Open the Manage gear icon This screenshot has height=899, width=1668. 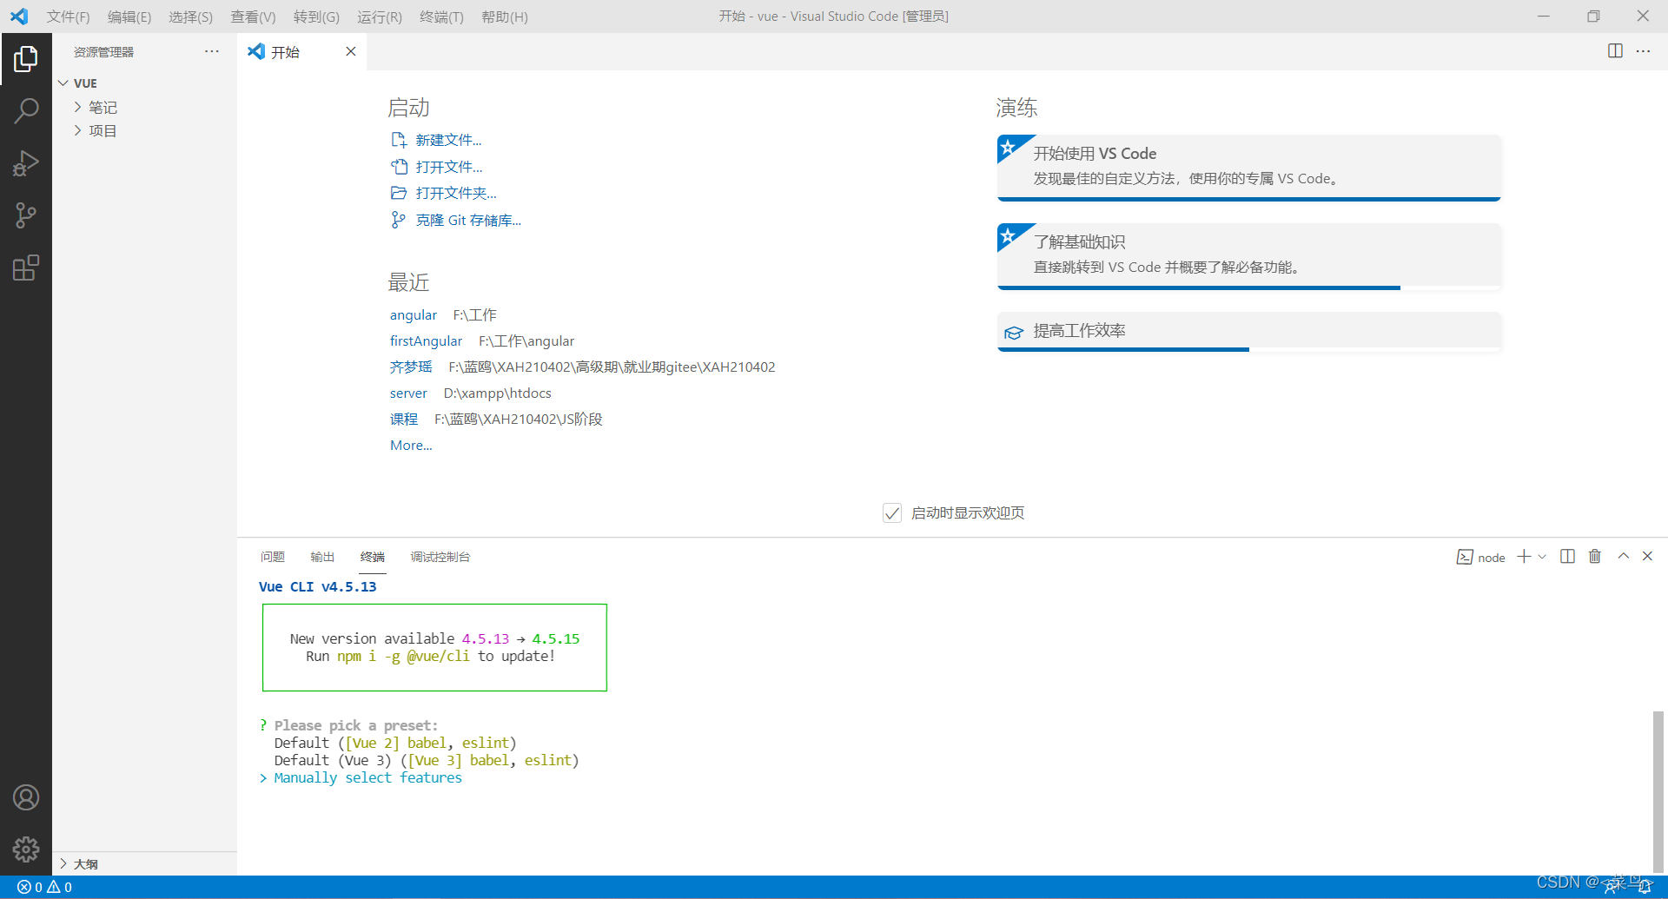pyautogui.click(x=26, y=849)
